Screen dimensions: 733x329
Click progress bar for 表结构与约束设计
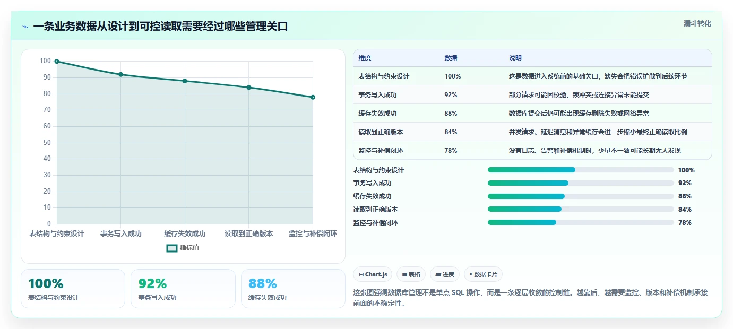tap(581, 170)
